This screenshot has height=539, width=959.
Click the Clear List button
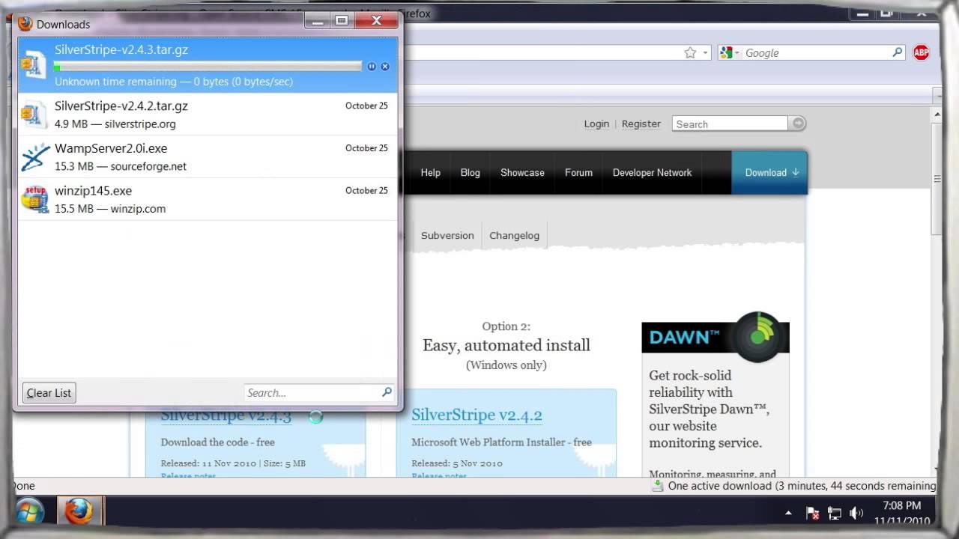(49, 392)
